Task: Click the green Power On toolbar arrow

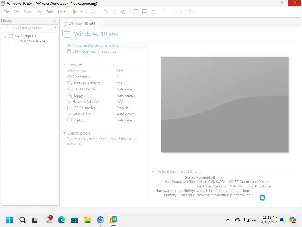Action: (x=75, y=12)
